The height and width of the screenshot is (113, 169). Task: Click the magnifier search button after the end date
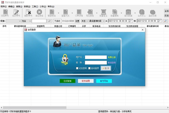[x=165, y=21]
